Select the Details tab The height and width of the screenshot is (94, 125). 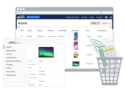pos(9,47)
